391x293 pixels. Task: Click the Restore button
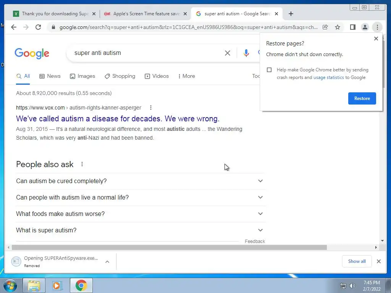point(362,98)
